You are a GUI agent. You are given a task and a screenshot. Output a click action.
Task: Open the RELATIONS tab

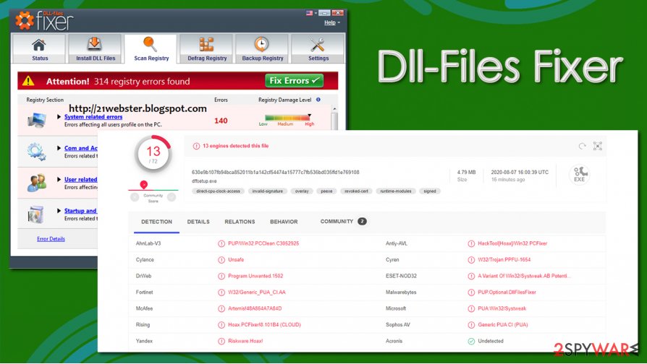click(x=240, y=222)
